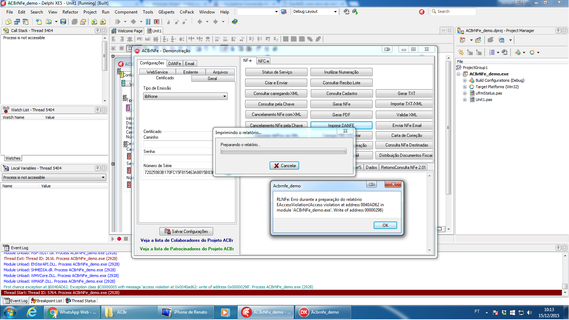The width and height of the screenshot is (569, 320).
Task: Open the Breakpoint List tab
Action: click(x=47, y=301)
